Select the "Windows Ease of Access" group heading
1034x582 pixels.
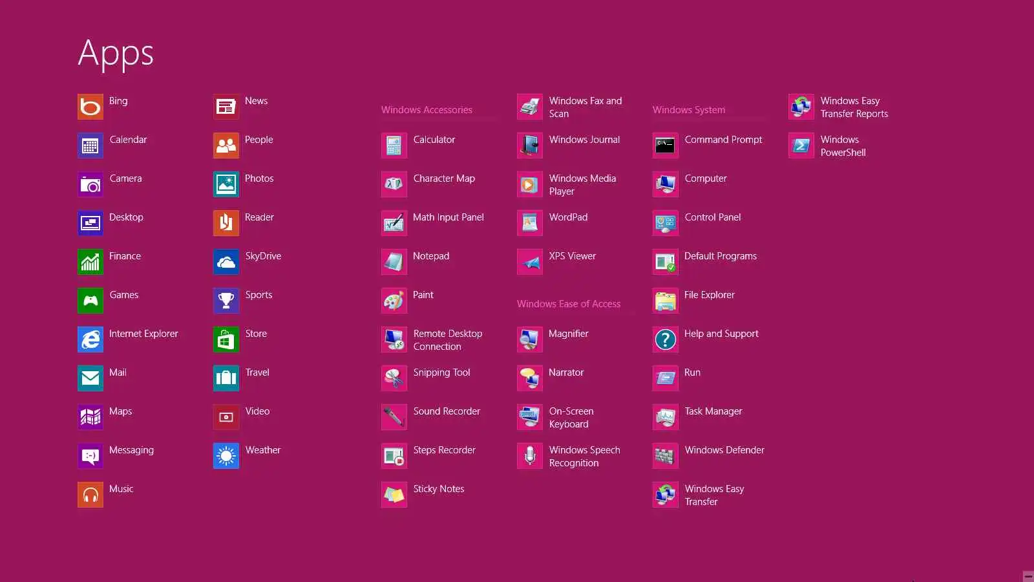click(x=569, y=304)
